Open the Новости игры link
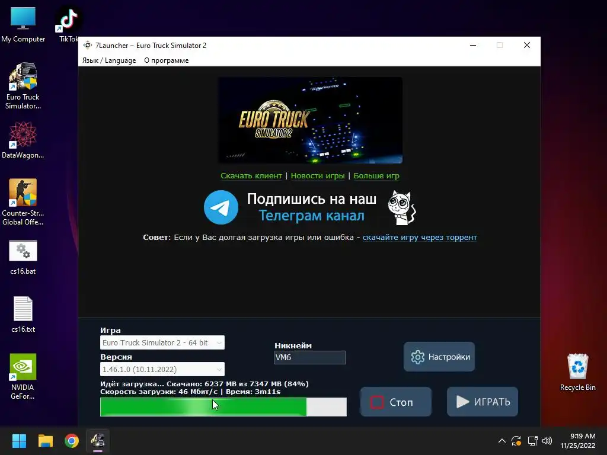The width and height of the screenshot is (607, 455). click(x=318, y=175)
